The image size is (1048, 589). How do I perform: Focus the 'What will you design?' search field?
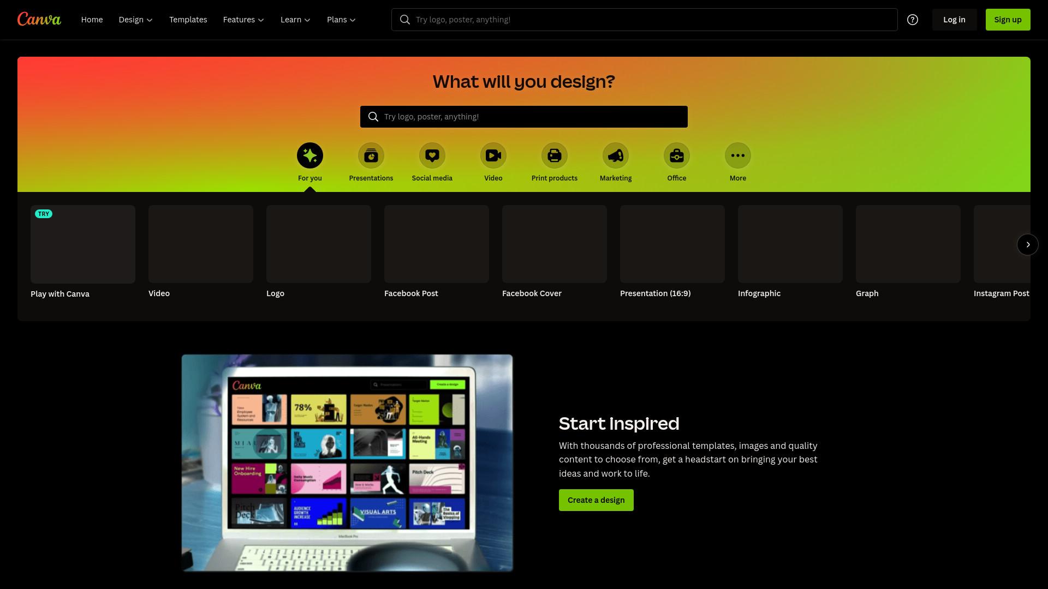[x=524, y=117]
